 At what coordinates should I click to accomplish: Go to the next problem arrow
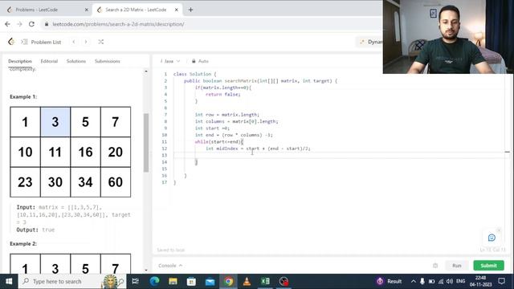[x=86, y=42]
